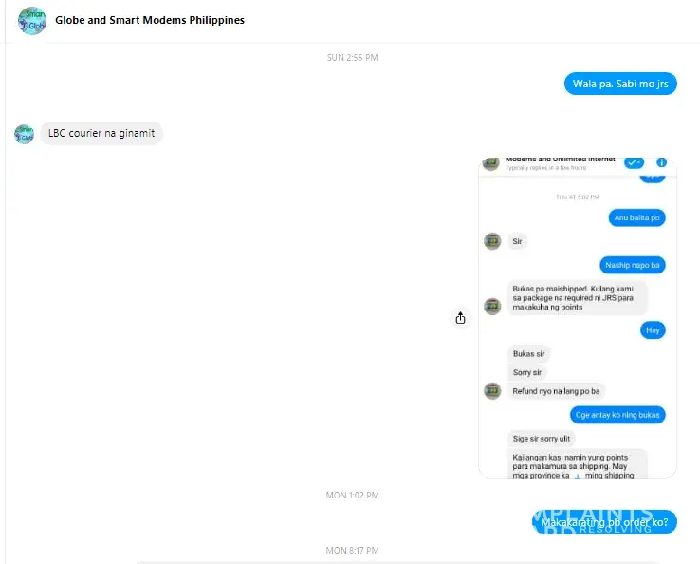Click sender avatar beside LBC courier message
Viewport: 700px width, 564px height.
pos(24,134)
